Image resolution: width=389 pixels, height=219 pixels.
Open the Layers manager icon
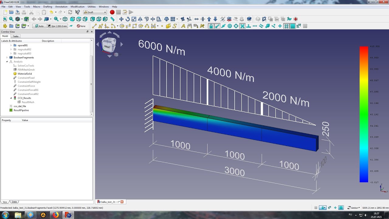pyautogui.click(x=258, y=19)
